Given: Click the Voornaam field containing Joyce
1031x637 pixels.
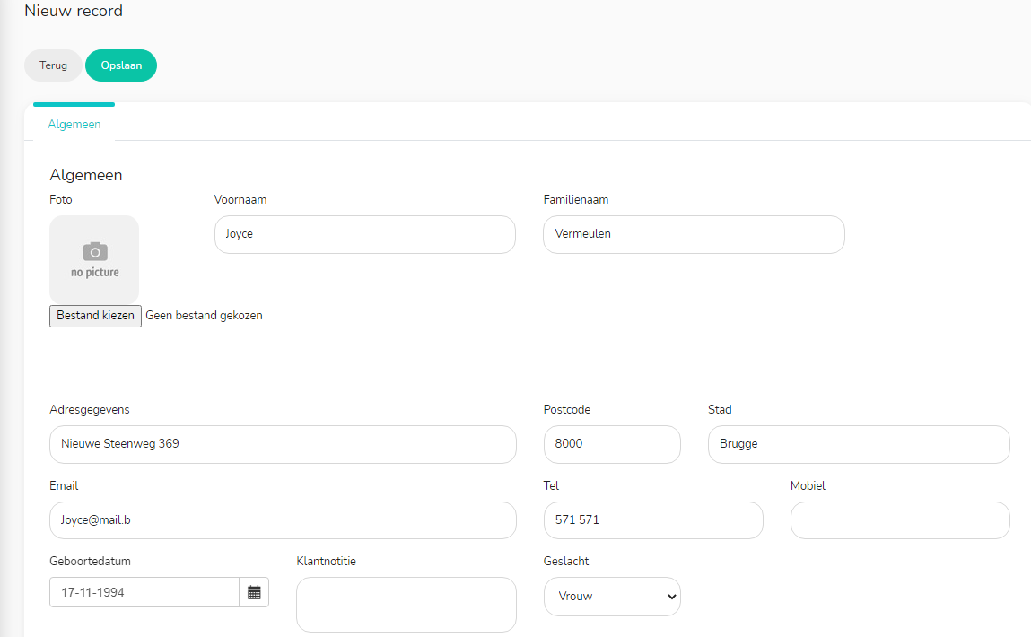Looking at the screenshot, I should (365, 234).
